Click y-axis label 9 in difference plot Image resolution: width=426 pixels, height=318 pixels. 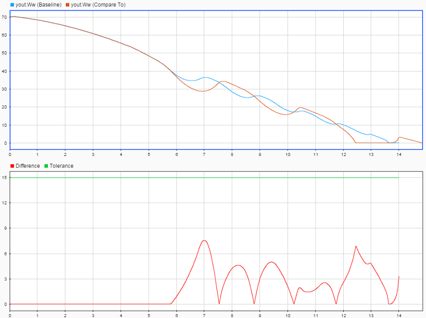pos(5,228)
